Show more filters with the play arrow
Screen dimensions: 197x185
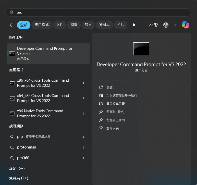coord(134,25)
